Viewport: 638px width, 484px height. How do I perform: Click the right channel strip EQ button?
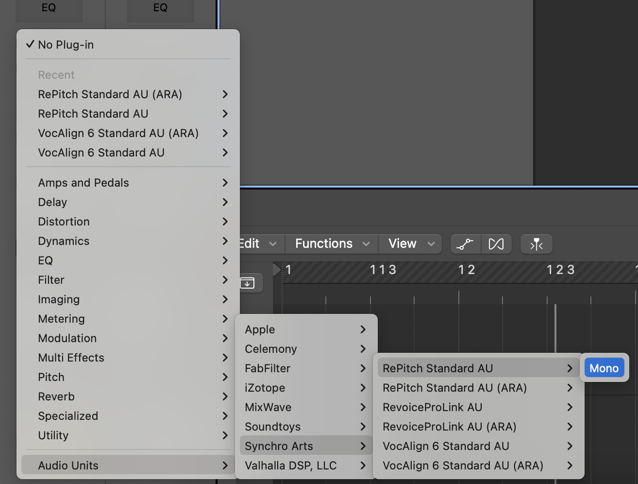[160, 8]
